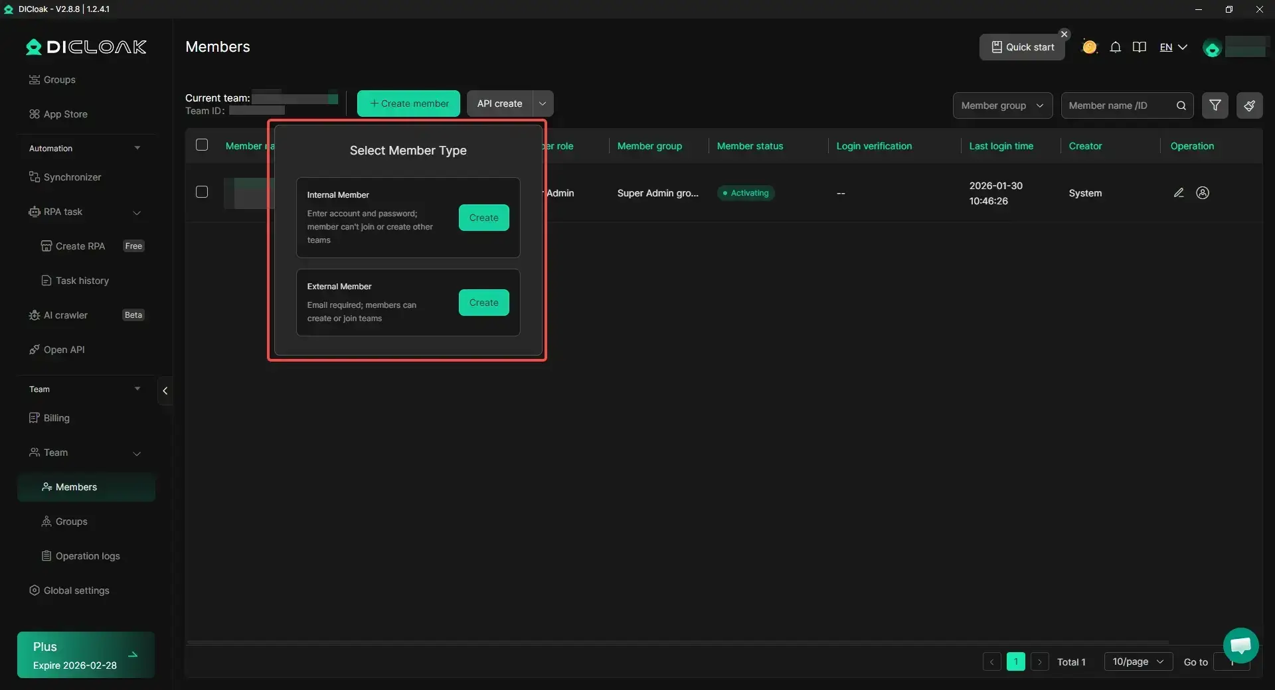This screenshot has width=1275, height=690.
Task: Click the search magnifier icon
Action: (x=1181, y=105)
